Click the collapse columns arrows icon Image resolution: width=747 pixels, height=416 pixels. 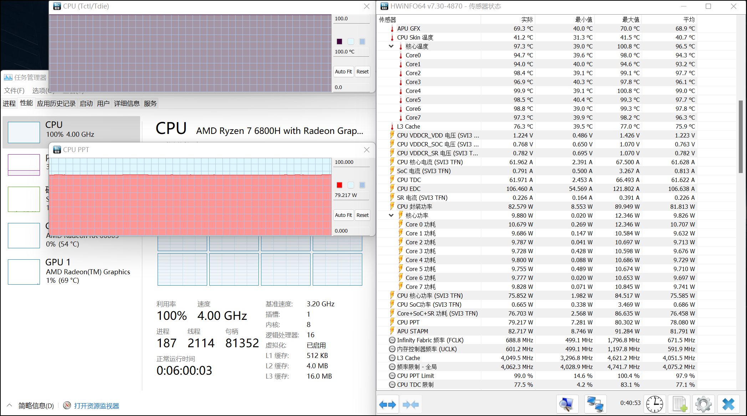tap(410, 404)
